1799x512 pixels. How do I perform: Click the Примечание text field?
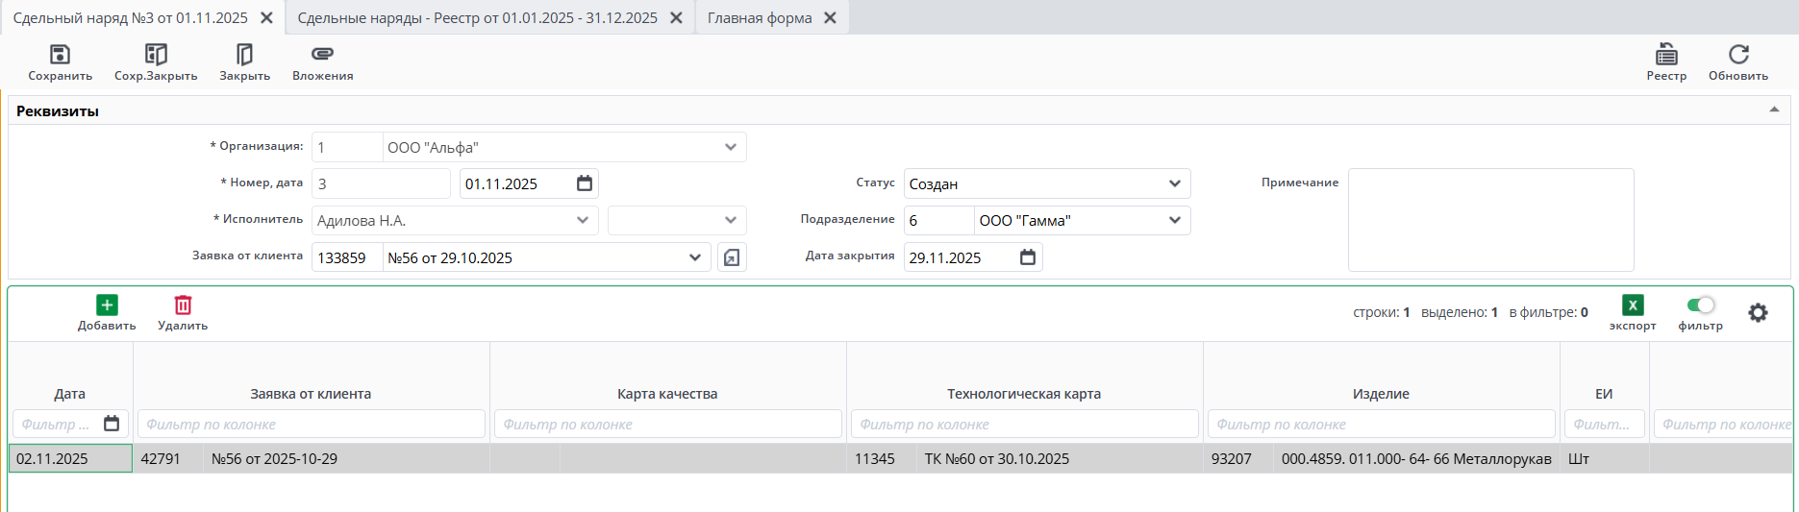1490,220
